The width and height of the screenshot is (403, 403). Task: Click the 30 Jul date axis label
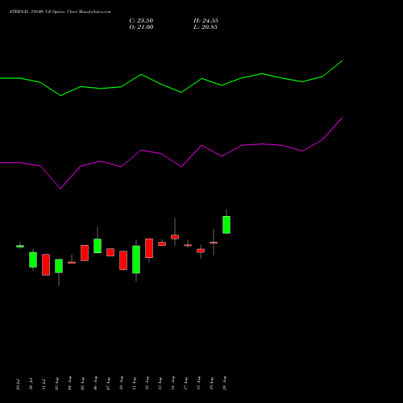(31, 384)
